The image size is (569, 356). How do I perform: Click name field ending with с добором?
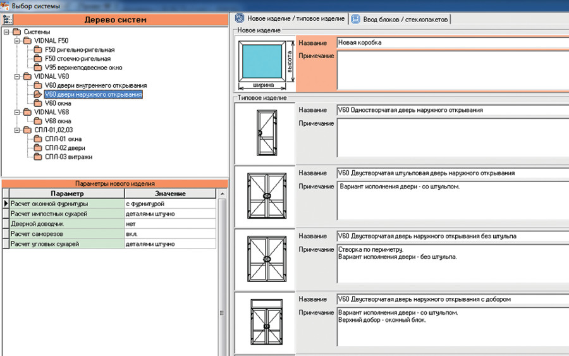point(453,299)
